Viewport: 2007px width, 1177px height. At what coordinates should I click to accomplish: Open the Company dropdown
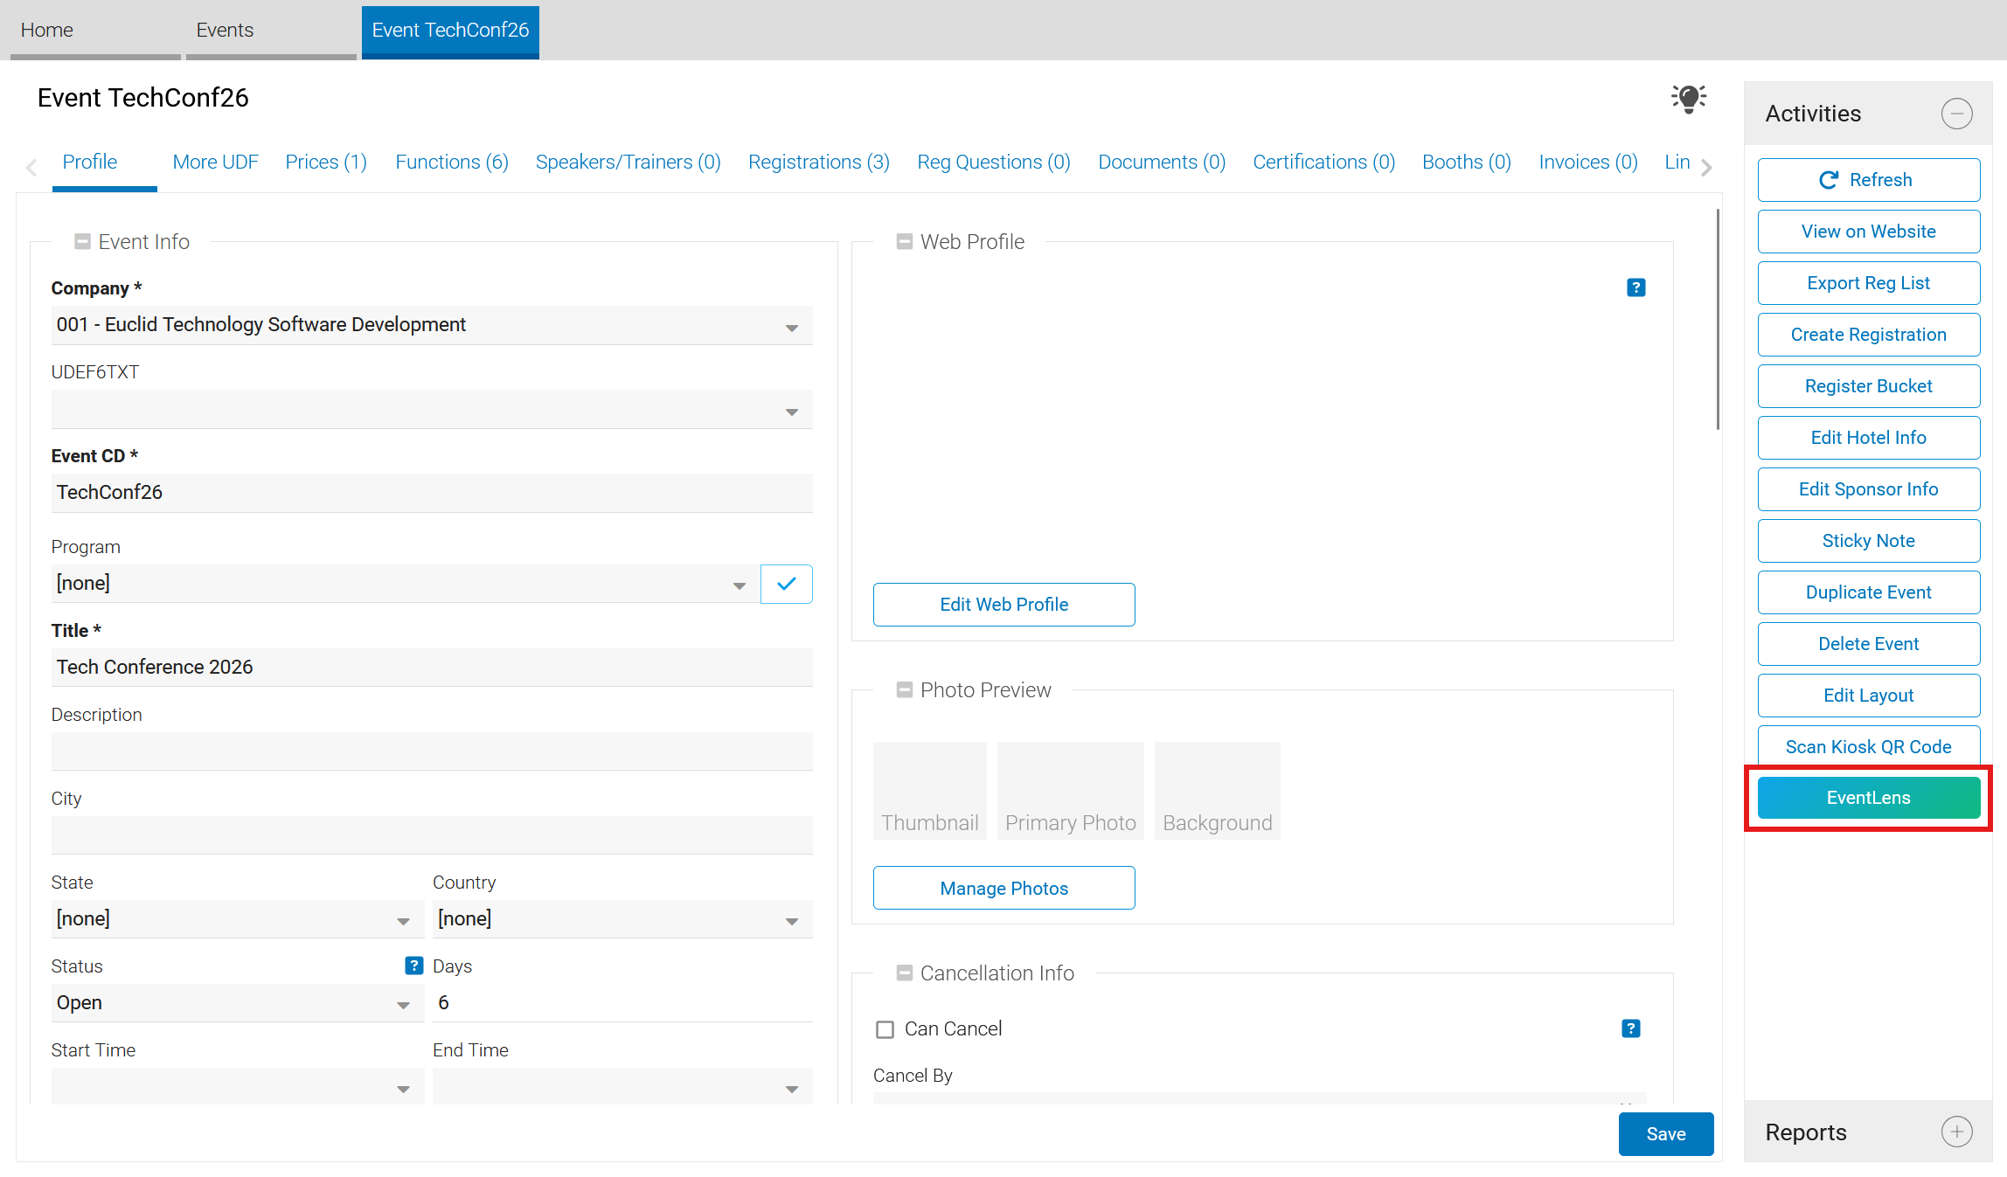coord(432,325)
